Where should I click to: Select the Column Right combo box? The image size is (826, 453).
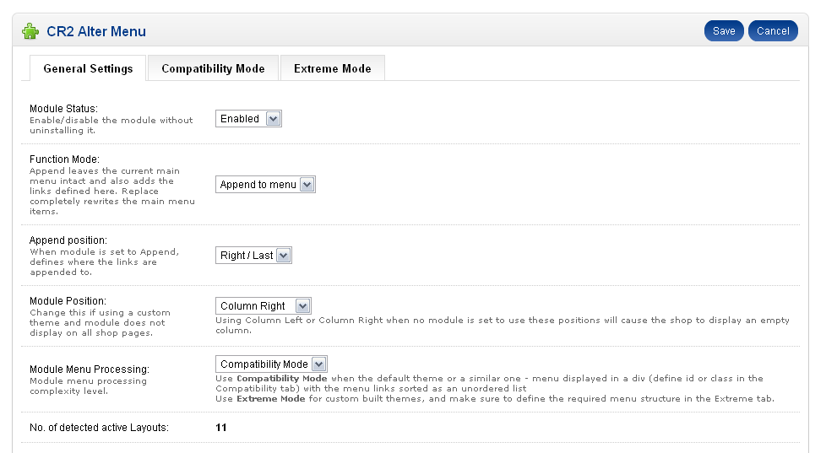(x=264, y=306)
